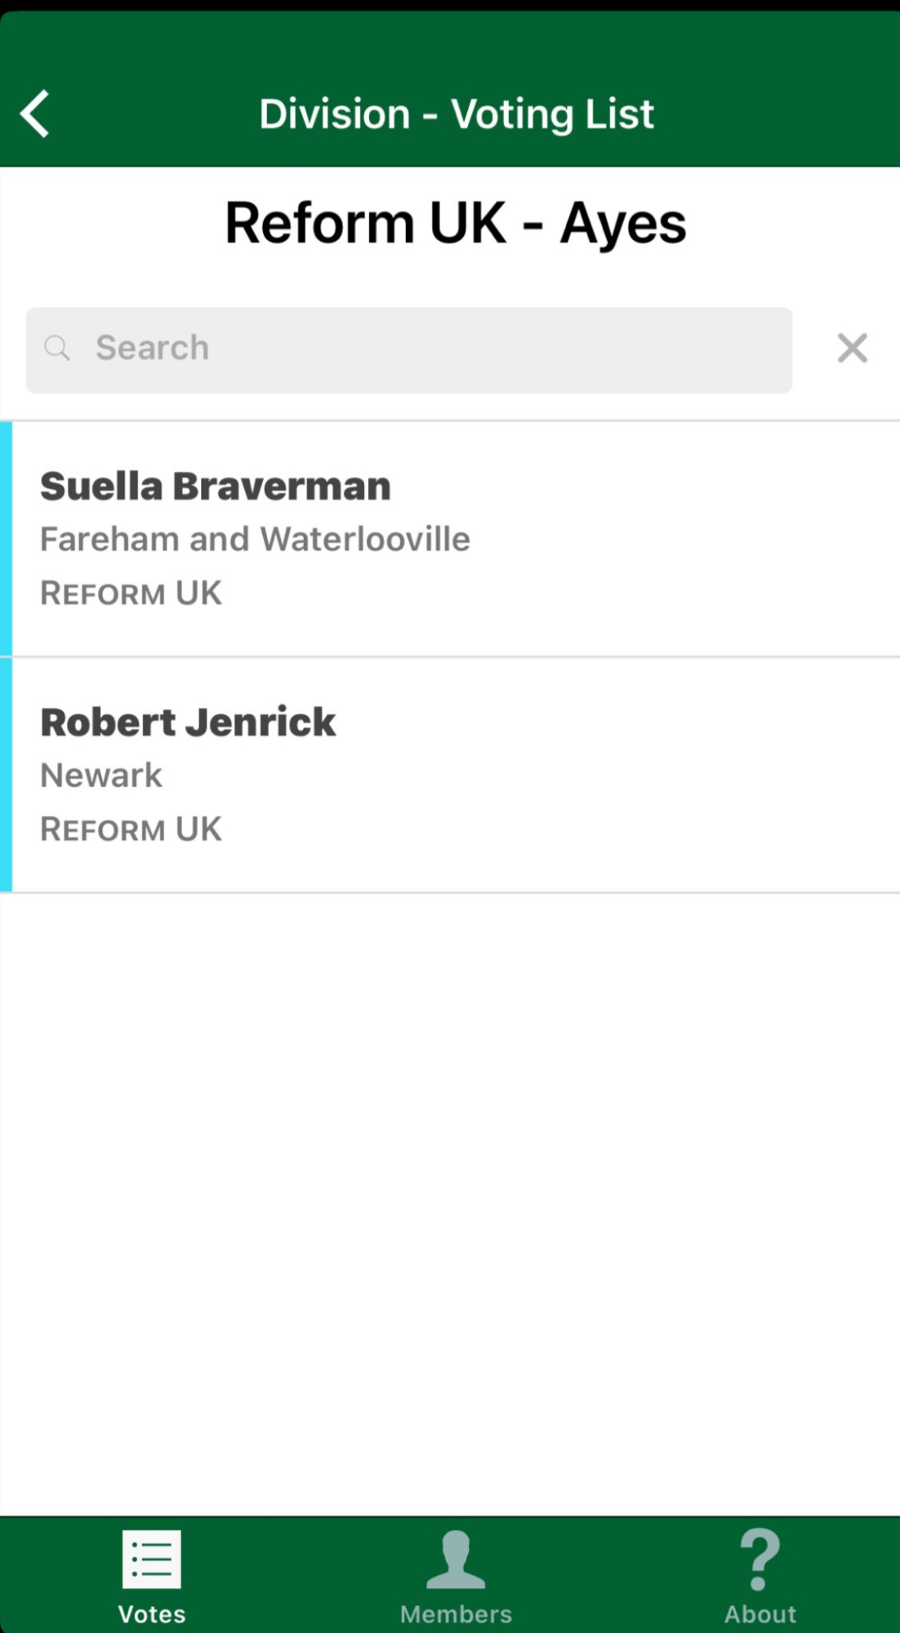Tap the Reform UK - Ayes heading
This screenshot has width=900, height=1633.
tap(456, 223)
